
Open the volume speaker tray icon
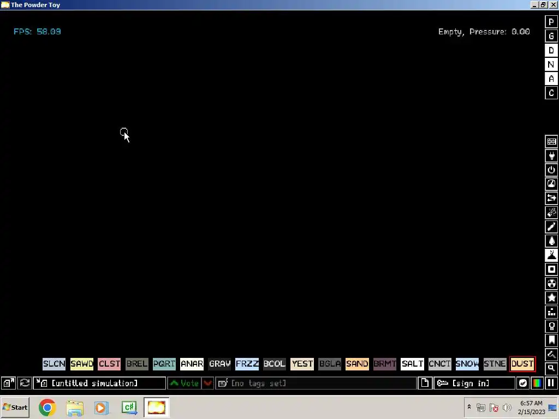pyautogui.click(x=507, y=407)
